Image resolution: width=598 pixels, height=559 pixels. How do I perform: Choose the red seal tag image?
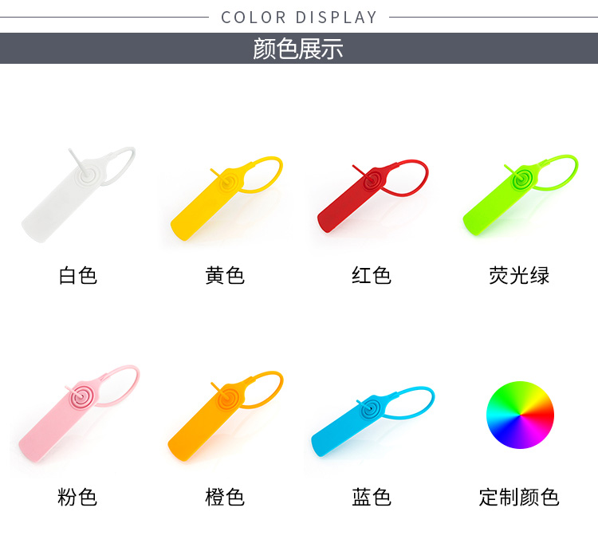372,196
